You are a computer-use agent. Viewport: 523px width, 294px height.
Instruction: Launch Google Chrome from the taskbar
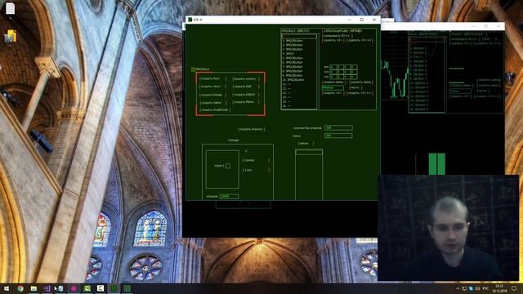(x=20, y=288)
